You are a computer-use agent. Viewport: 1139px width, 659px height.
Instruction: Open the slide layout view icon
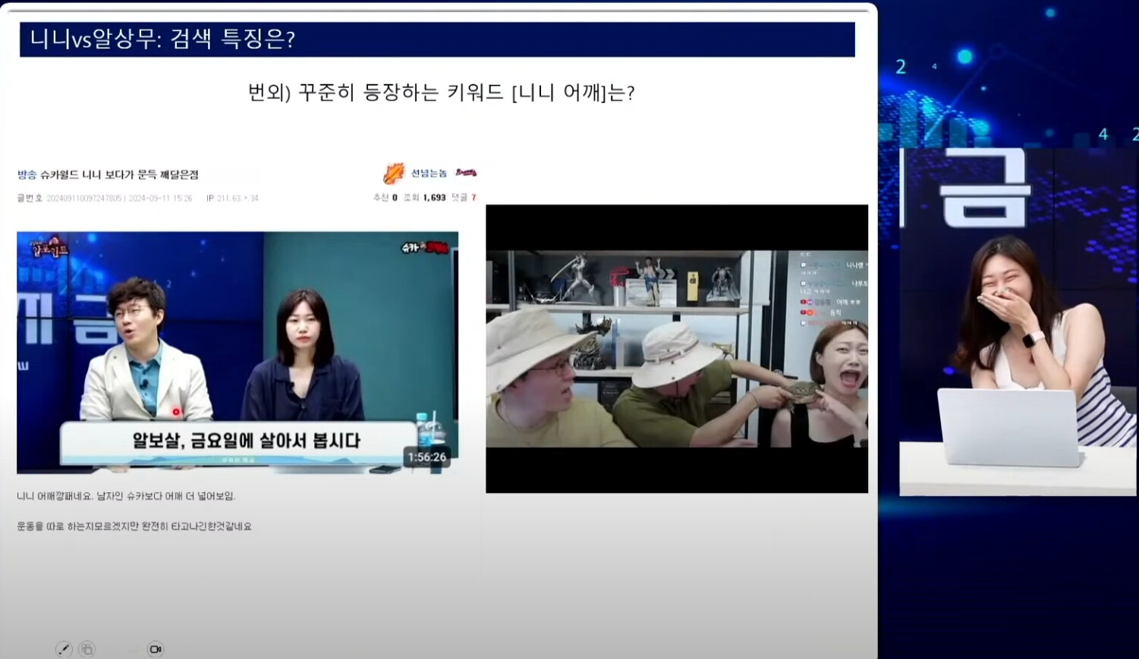[x=87, y=649]
